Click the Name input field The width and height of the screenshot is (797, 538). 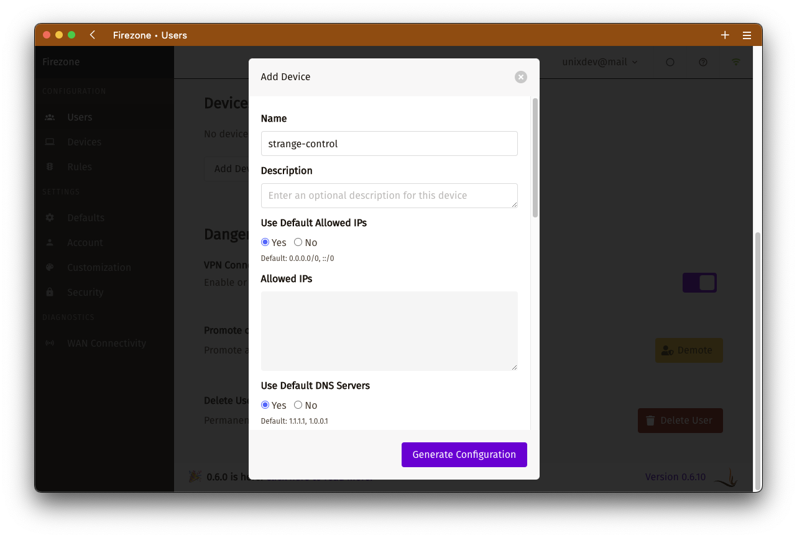[x=389, y=144]
